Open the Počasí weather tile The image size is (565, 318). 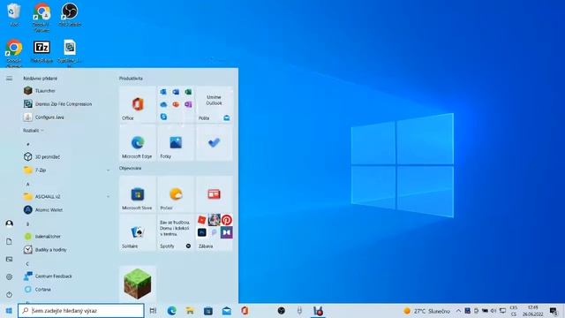point(176,194)
